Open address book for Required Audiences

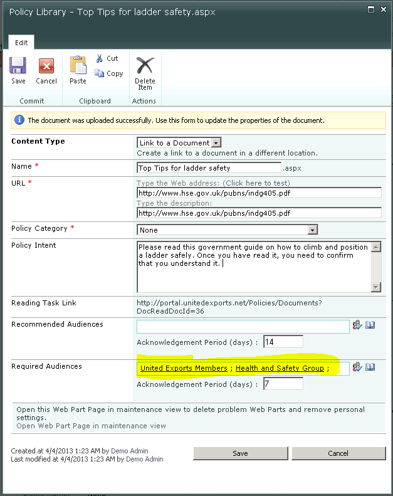370,367
